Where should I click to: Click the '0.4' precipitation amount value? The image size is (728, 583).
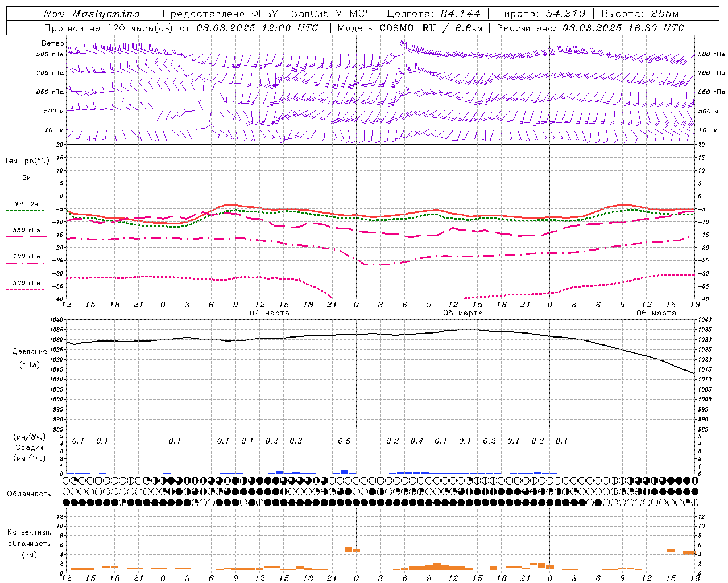(x=417, y=441)
